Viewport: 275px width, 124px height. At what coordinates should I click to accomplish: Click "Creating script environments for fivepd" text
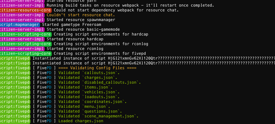pos(100,54)
